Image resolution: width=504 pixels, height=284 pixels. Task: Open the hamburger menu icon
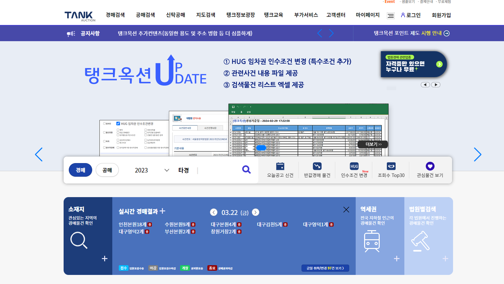[x=391, y=16]
